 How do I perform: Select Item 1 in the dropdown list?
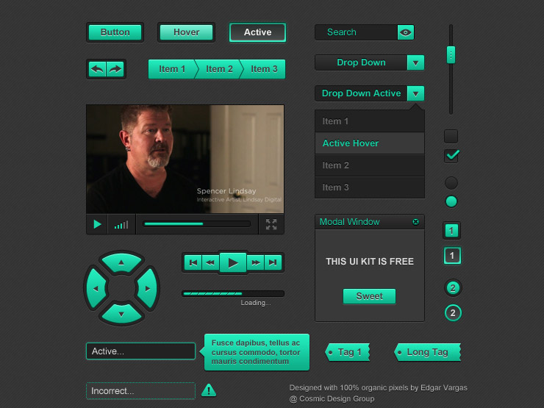coord(370,121)
